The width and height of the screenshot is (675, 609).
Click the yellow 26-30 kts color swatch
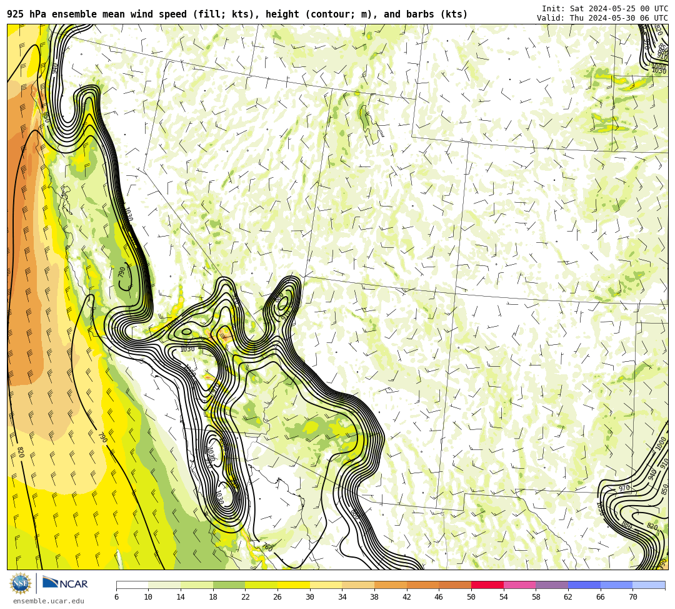point(294,585)
